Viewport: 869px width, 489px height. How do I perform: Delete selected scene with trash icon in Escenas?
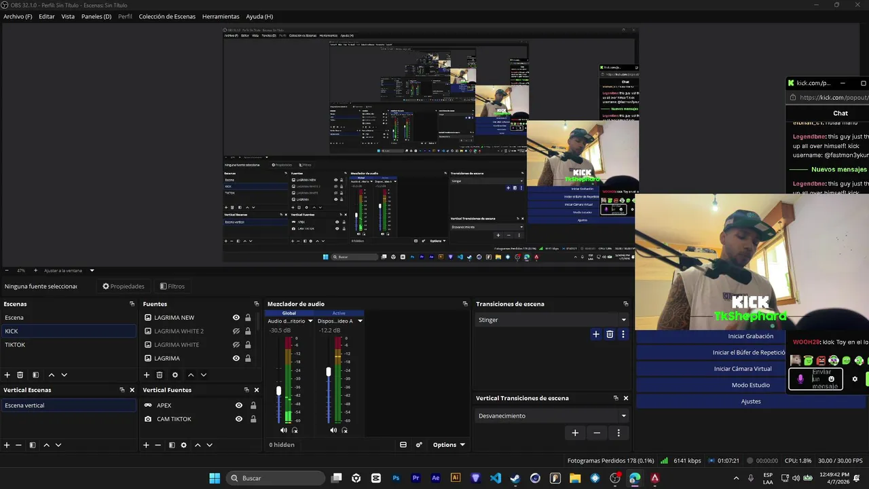(x=20, y=375)
